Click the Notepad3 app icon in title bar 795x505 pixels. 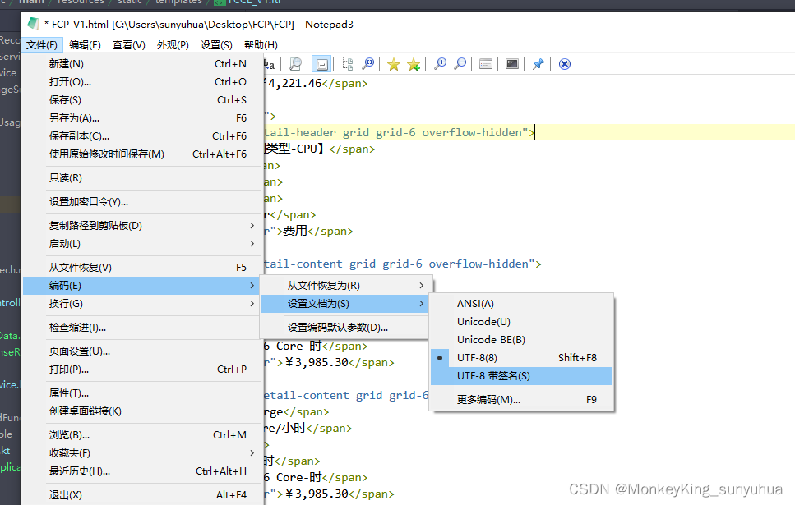point(33,23)
